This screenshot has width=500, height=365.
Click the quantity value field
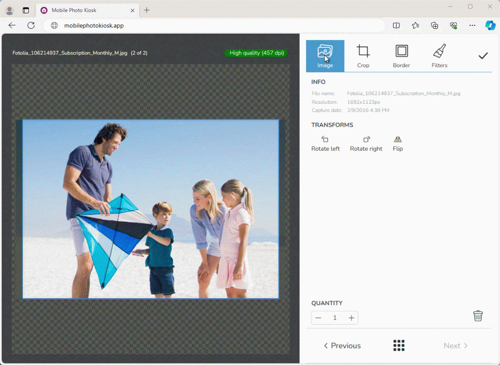click(x=335, y=318)
